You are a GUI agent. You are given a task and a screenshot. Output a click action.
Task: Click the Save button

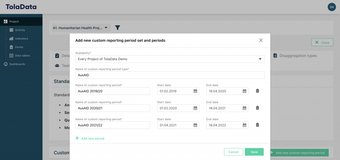tap(254, 152)
